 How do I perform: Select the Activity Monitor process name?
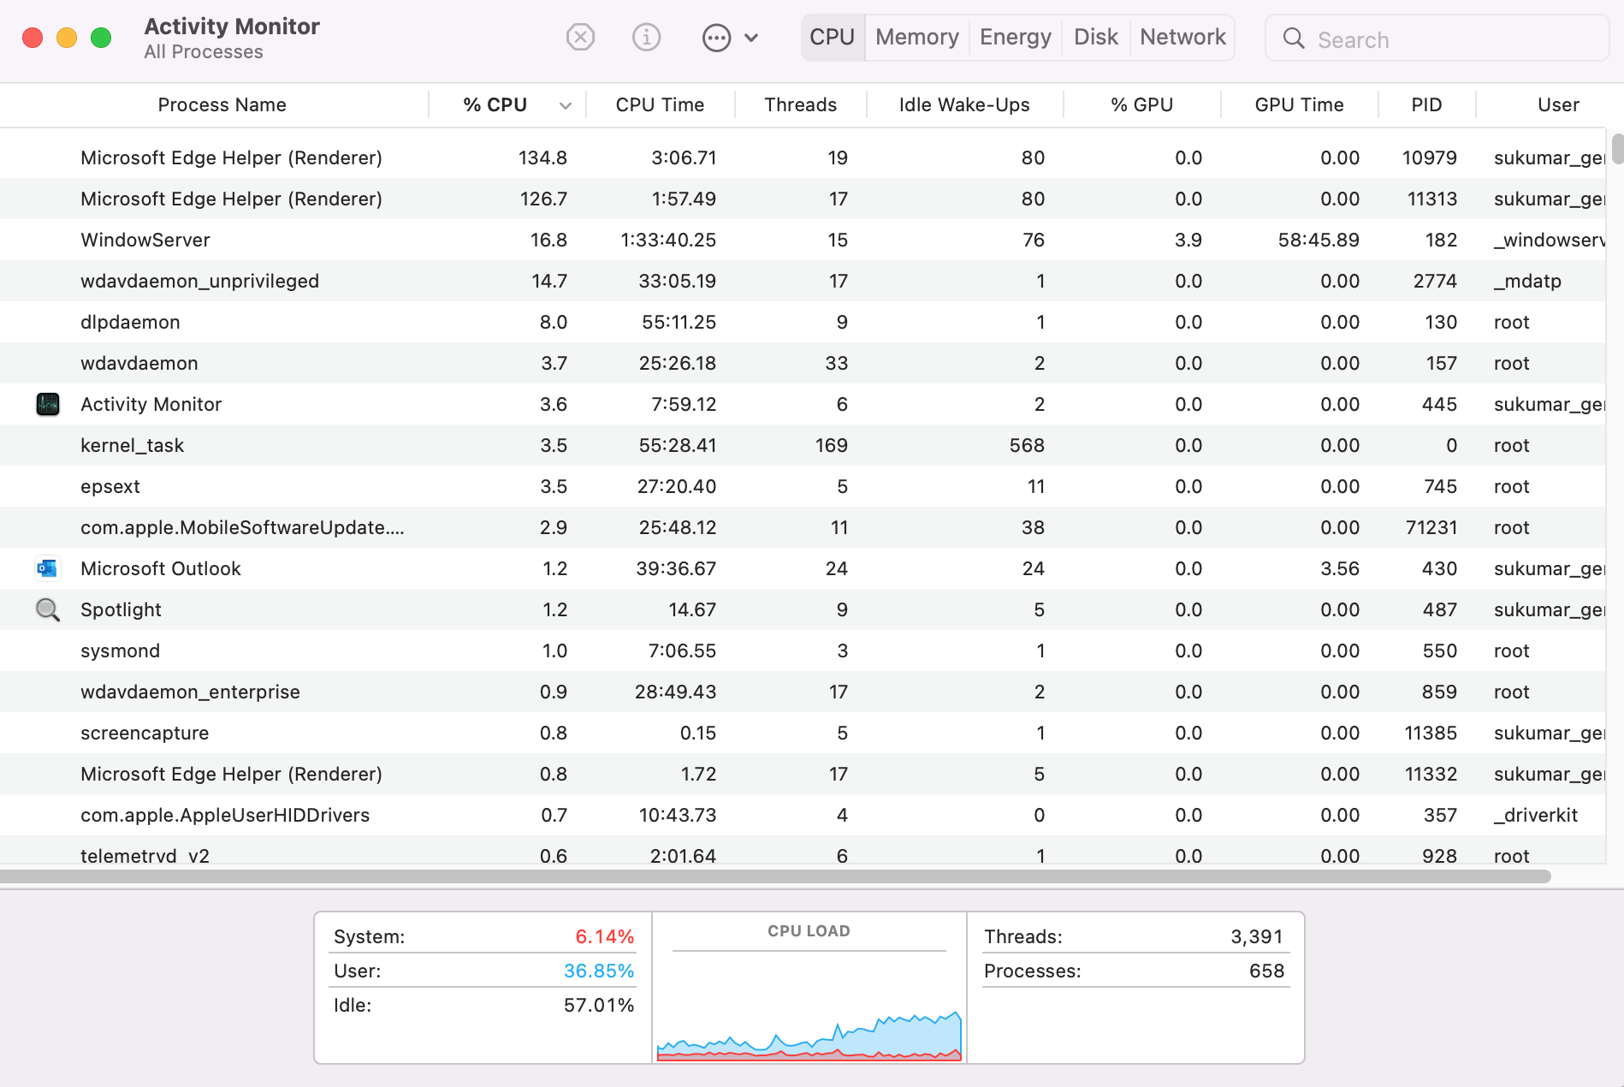pyautogui.click(x=151, y=404)
